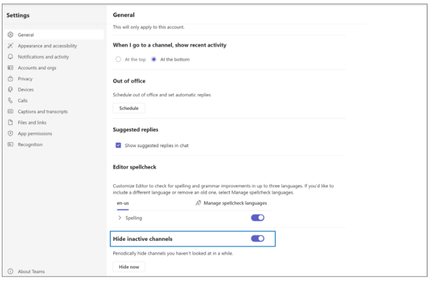Open Manage spellcheck languages link
Screen dimensions: 430x281
234,203
